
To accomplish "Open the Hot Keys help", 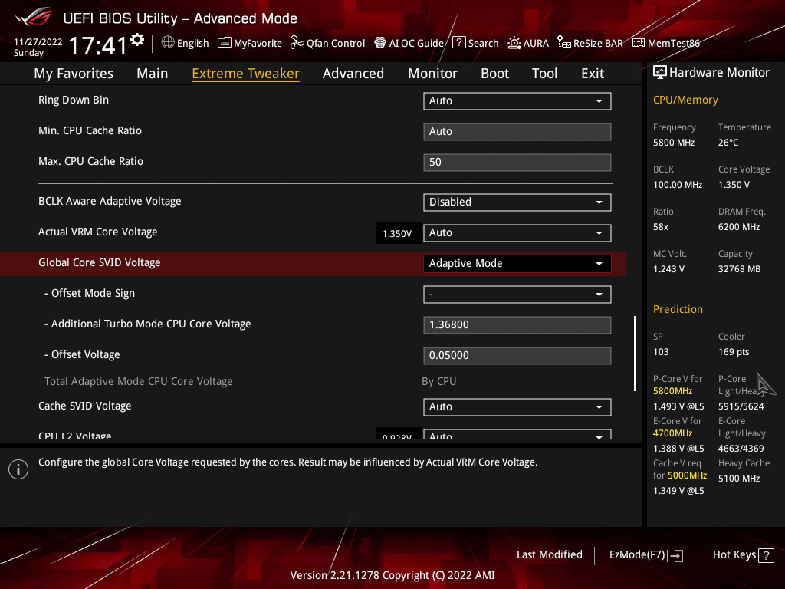I will click(743, 555).
